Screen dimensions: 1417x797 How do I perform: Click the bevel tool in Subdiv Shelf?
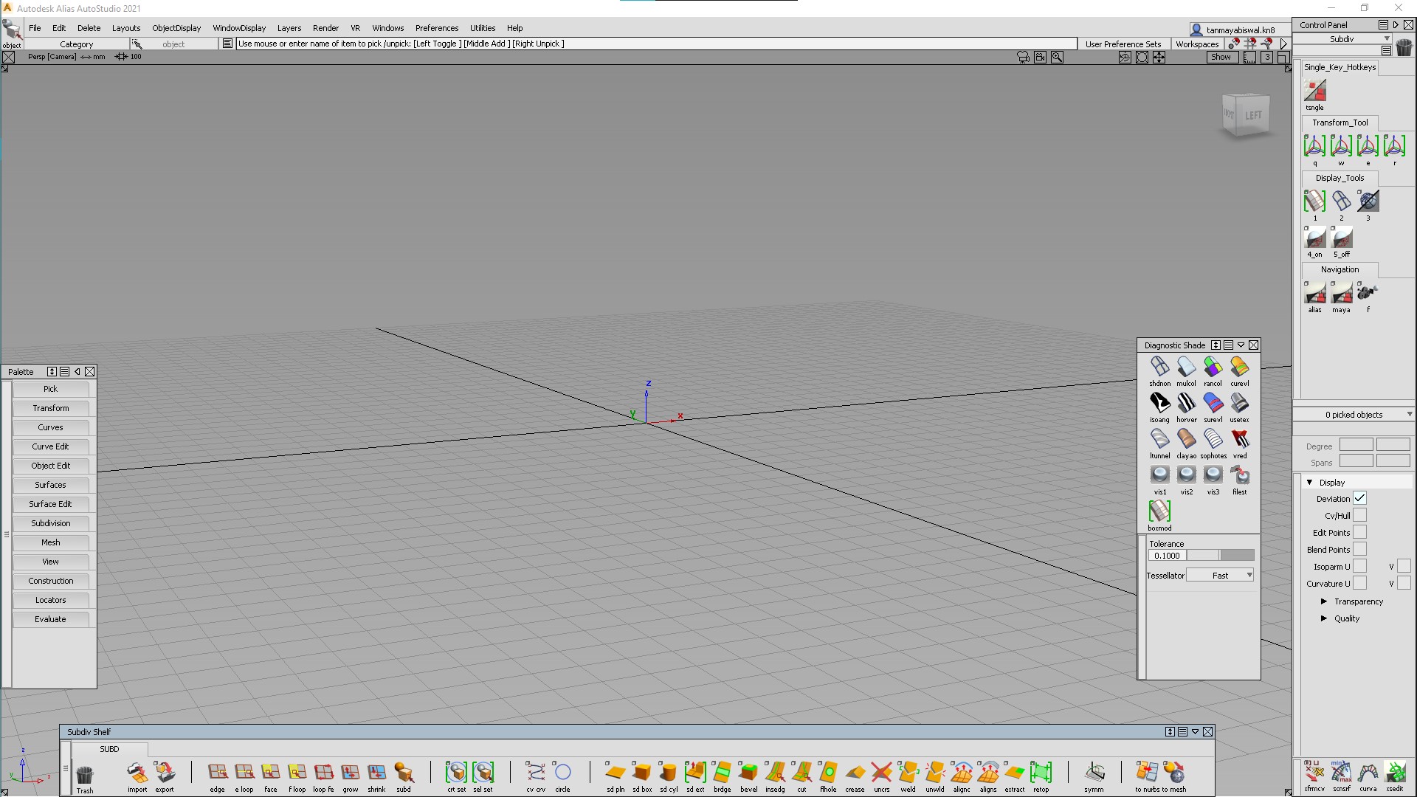pos(748,773)
